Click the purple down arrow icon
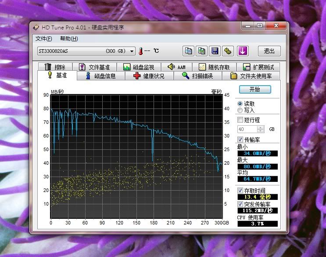326x257 pixels. click(x=243, y=51)
